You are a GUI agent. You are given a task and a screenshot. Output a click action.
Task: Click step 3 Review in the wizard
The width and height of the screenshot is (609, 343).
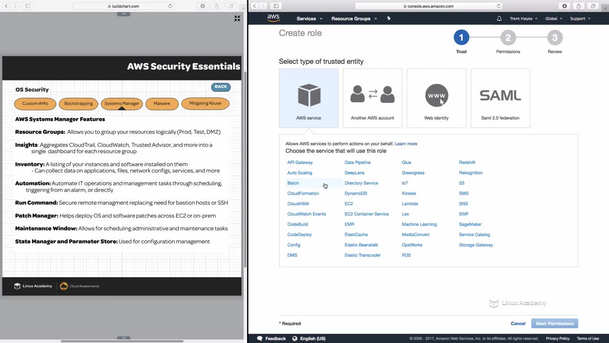pyautogui.click(x=554, y=38)
